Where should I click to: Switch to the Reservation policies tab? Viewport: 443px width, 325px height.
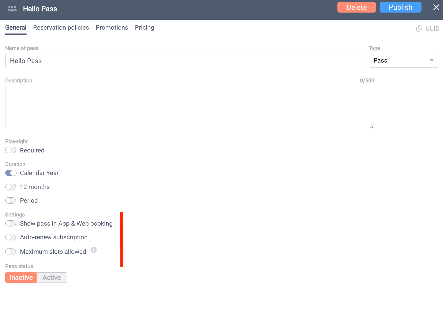pos(61,28)
